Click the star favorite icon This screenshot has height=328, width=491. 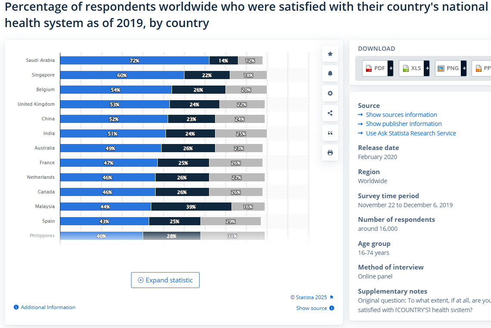click(x=330, y=54)
